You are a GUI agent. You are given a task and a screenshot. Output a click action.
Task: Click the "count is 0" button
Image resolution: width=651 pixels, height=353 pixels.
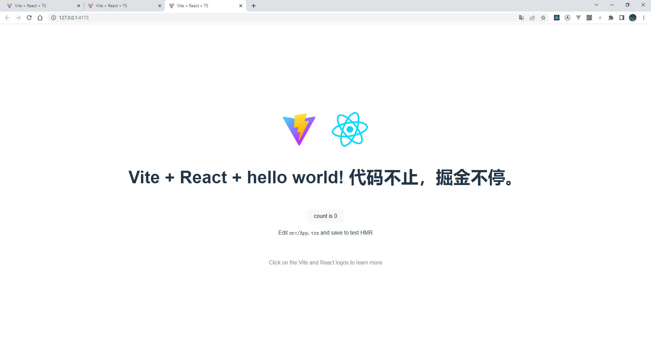[325, 216]
